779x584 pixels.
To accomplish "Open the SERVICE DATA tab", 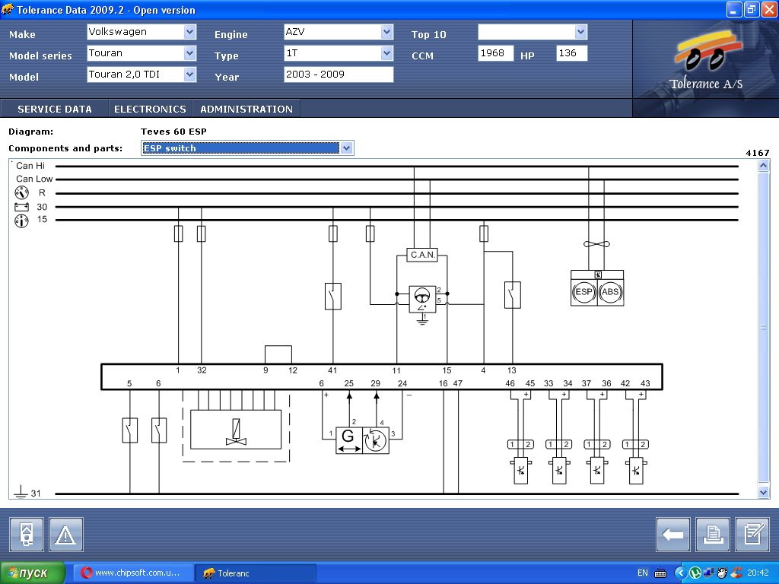I will tap(55, 109).
